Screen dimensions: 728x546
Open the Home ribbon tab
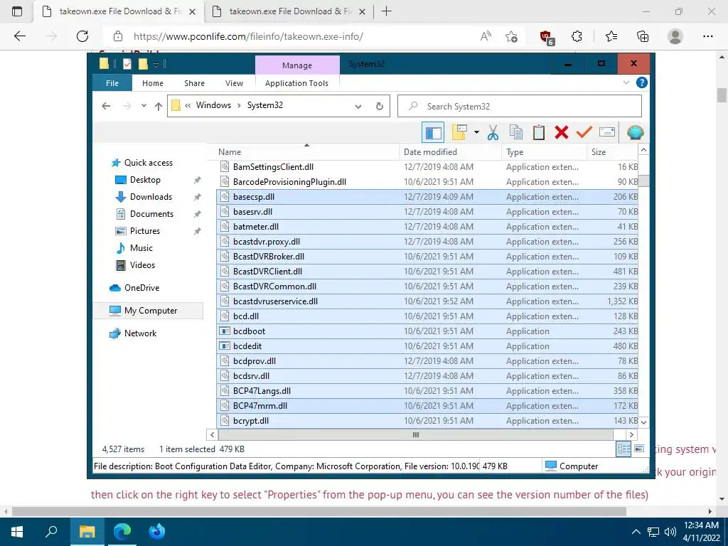point(153,83)
